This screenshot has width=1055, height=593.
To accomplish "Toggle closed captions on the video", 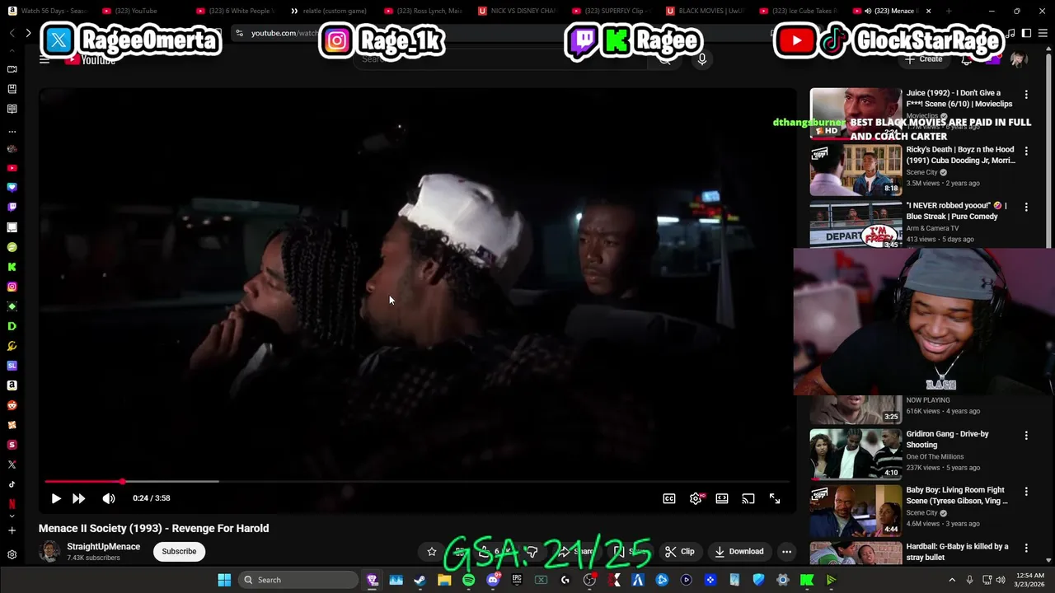I will 669,498.
